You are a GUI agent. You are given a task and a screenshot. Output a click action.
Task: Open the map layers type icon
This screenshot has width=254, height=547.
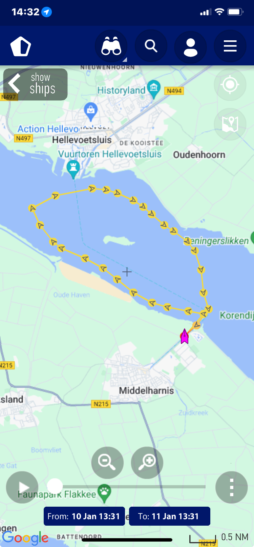tap(230, 124)
